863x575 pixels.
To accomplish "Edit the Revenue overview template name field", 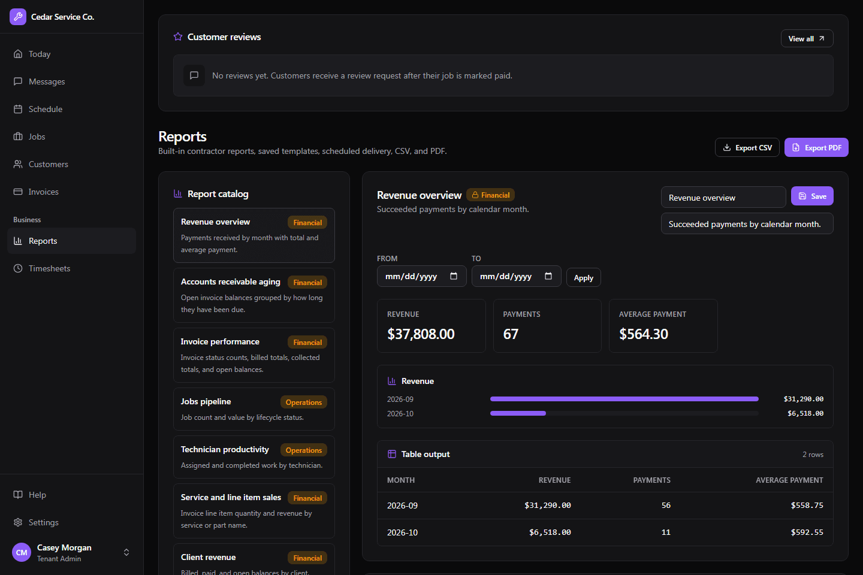I will point(723,197).
